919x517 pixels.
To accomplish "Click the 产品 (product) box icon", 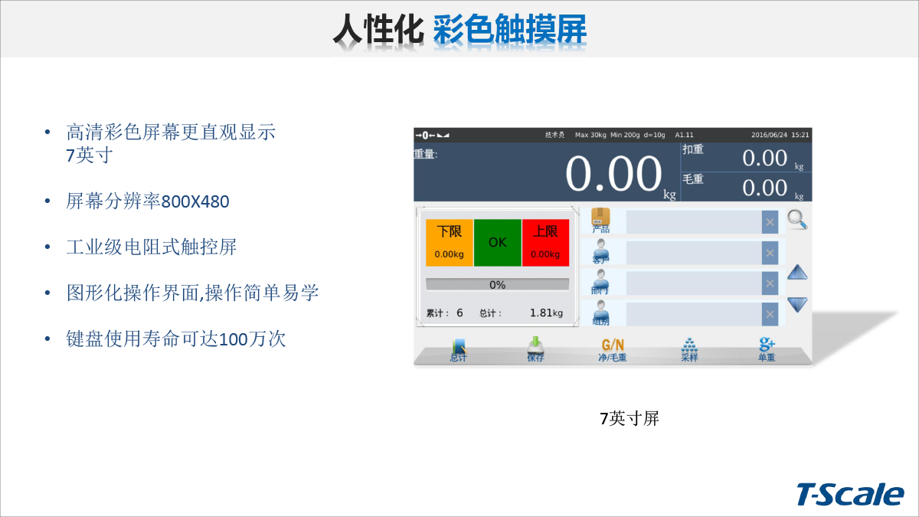I will (x=601, y=219).
